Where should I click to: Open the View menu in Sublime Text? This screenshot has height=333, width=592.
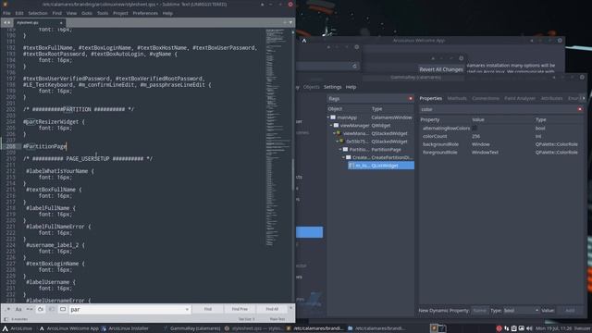[71, 13]
